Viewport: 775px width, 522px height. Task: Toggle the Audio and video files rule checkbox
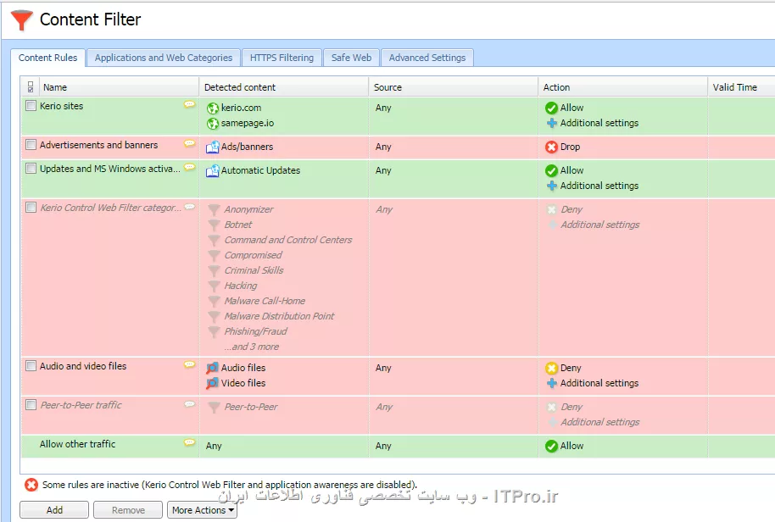tap(31, 365)
